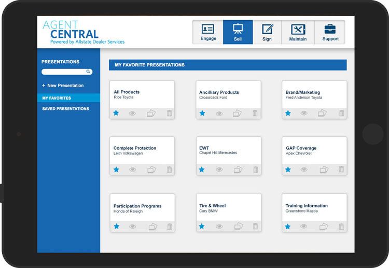
Task: Focus the presentations search field
Action: (x=67, y=72)
